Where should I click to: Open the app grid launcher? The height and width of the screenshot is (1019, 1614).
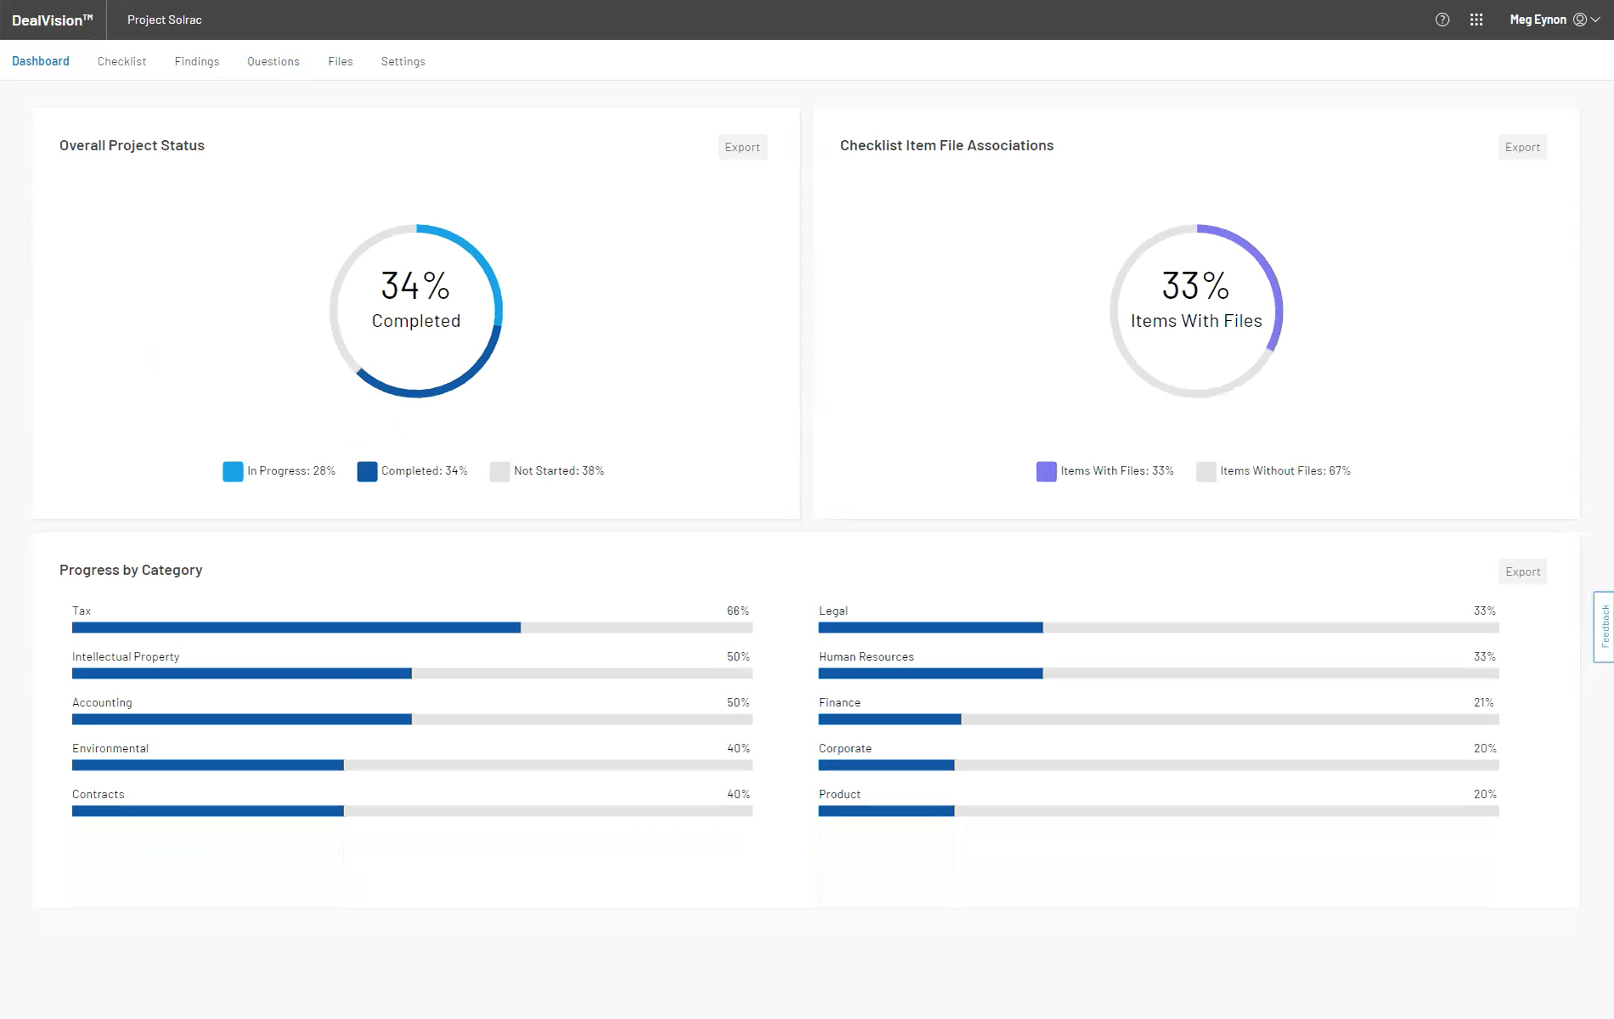(x=1477, y=20)
